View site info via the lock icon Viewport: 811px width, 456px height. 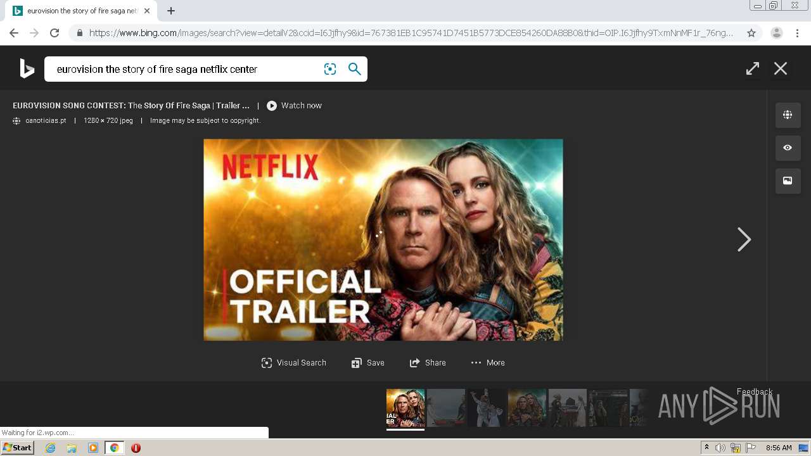[x=79, y=33]
